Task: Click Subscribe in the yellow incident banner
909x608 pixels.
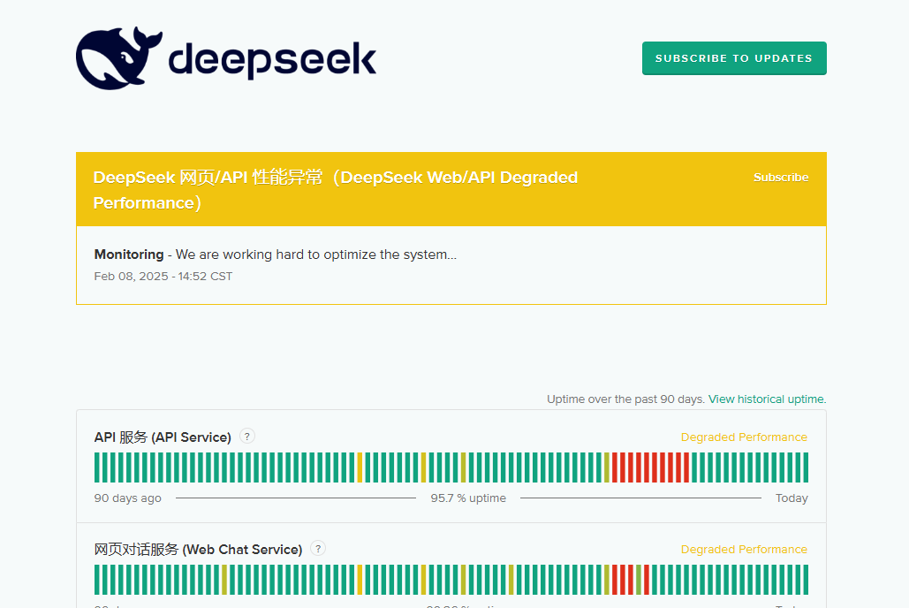Action: [781, 178]
